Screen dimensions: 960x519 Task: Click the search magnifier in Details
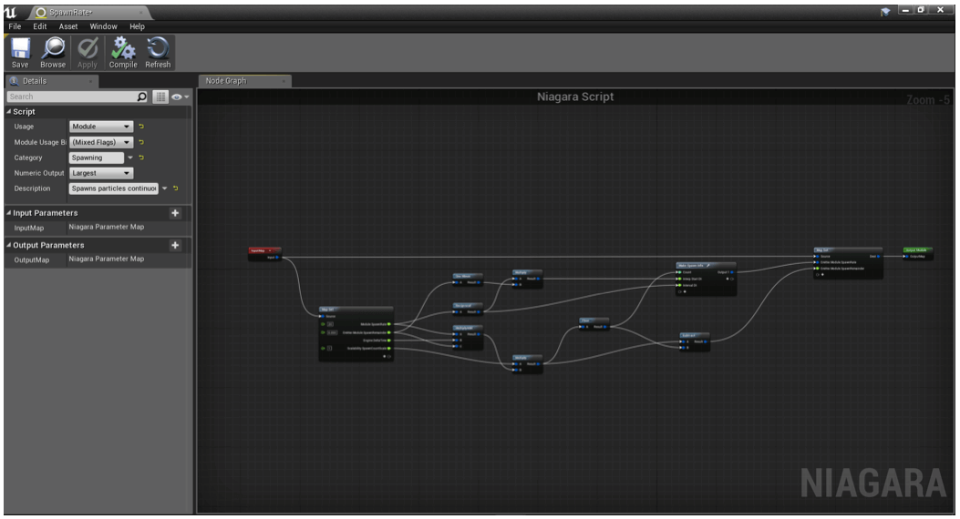tap(141, 97)
